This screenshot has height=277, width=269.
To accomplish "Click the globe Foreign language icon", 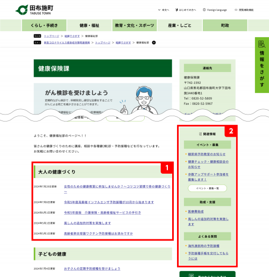I will pyautogui.click(x=204, y=10).
